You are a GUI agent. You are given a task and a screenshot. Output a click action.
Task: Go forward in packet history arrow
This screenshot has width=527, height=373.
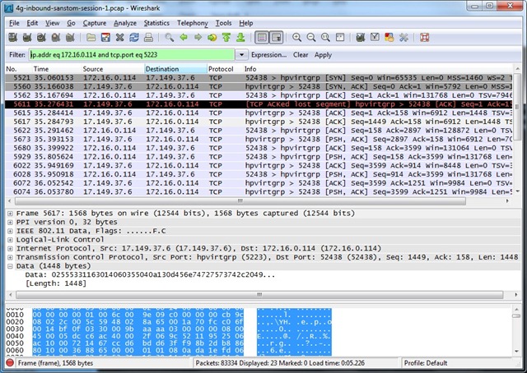coord(198,37)
